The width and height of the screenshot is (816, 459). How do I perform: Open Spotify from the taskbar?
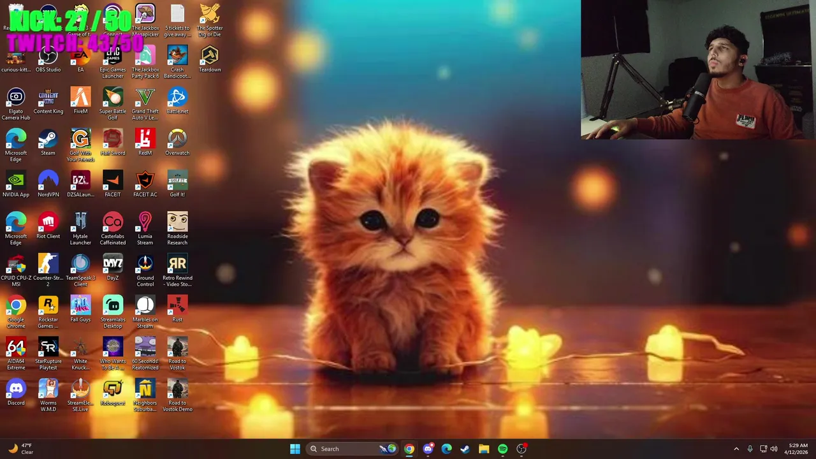click(x=502, y=449)
